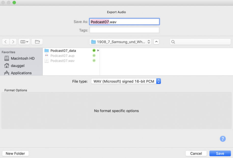Click the Save As filename field
The height and width of the screenshot is (158, 233).
[124, 22]
